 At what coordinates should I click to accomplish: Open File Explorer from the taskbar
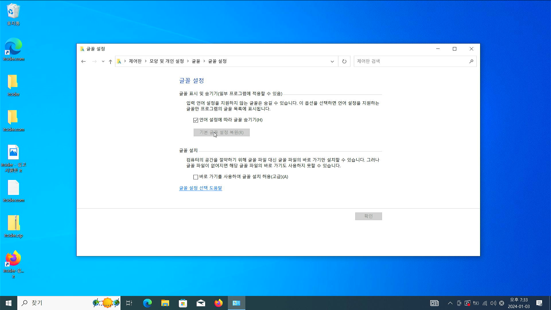tap(165, 303)
